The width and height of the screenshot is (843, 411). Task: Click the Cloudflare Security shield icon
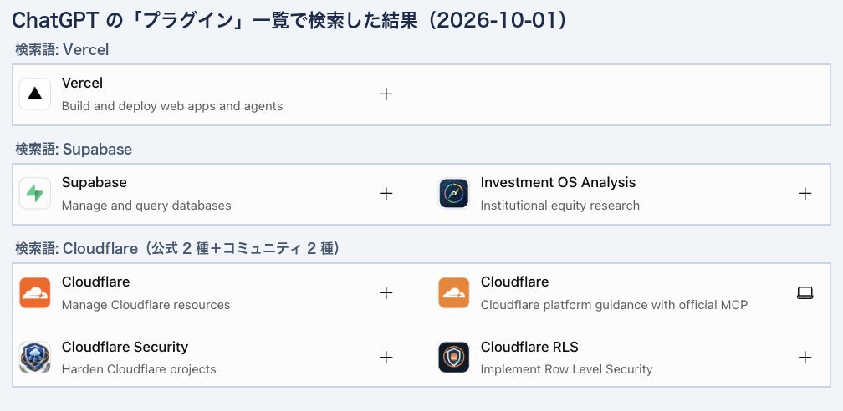coord(35,358)
